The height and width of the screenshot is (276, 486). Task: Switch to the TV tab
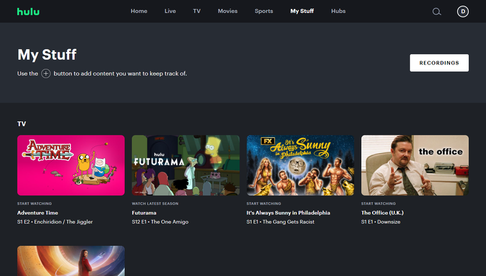tap(197, 11)
